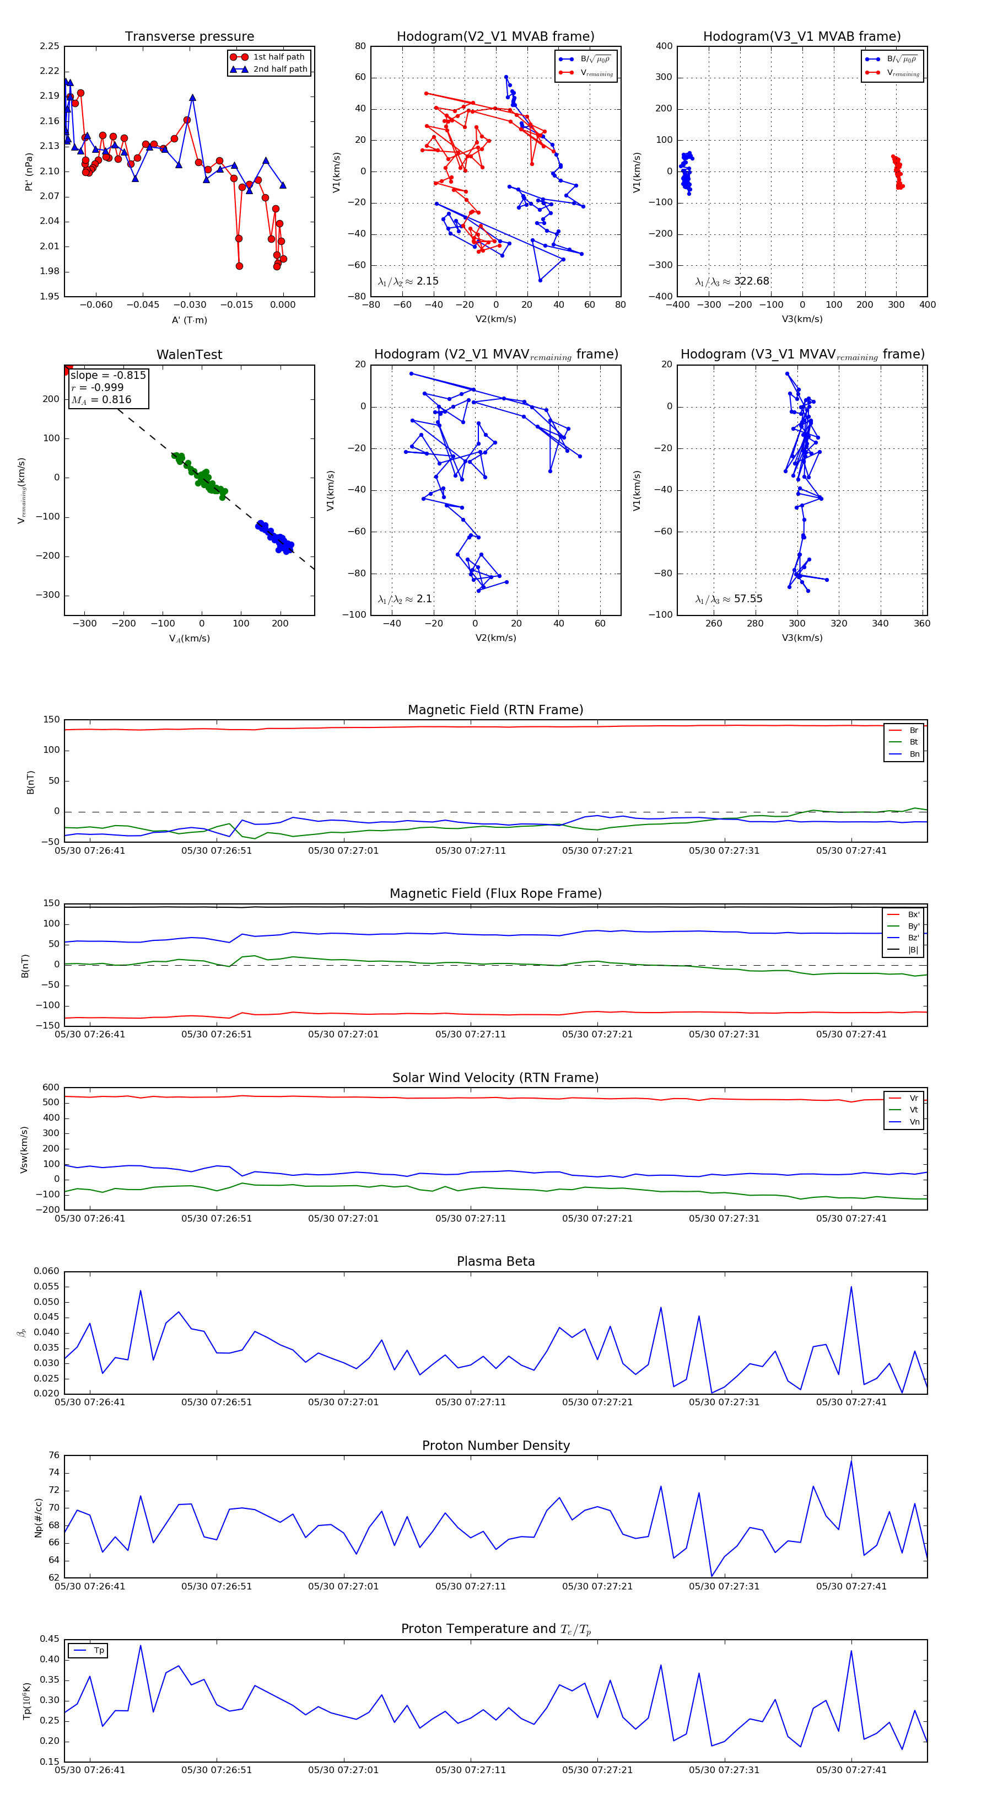Click the 'r = -0.999' annotation
The height and width of the screenshot is (1820, 992).
point(97,387)
